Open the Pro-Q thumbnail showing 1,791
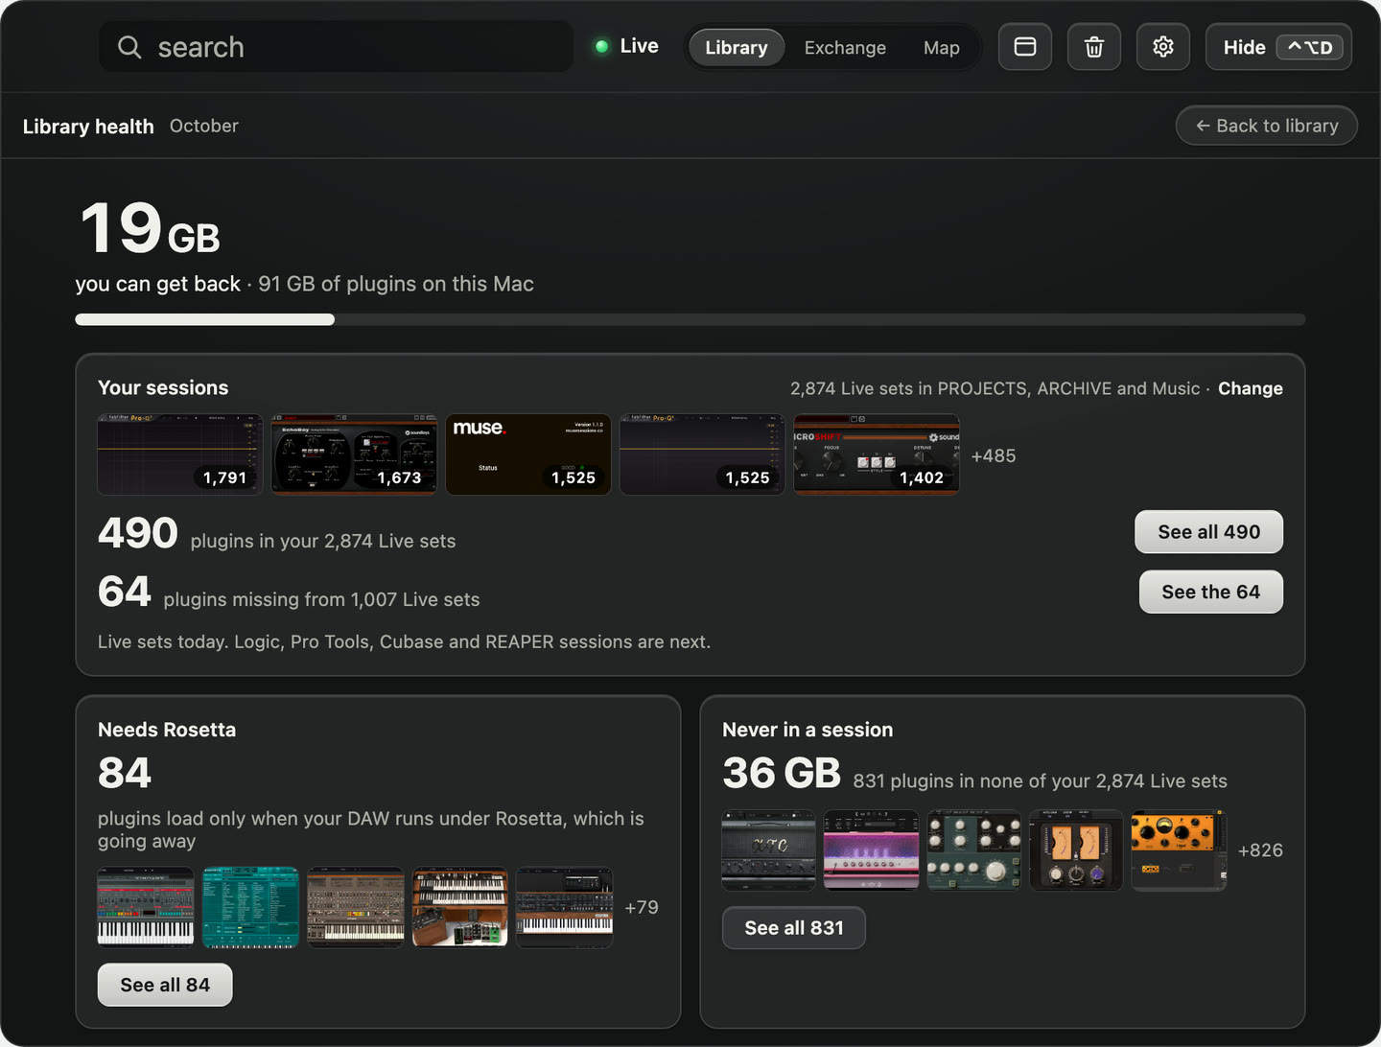Screen dimensions: 1381x1047 point(180,454)
